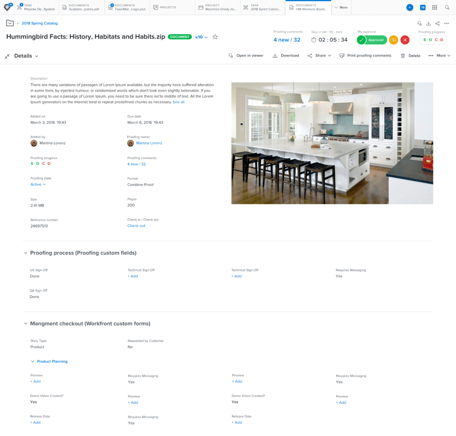The height and width of the screenshot is (436, 456).
Task: Open the Details section dropdown
Action: coord(26,56)
